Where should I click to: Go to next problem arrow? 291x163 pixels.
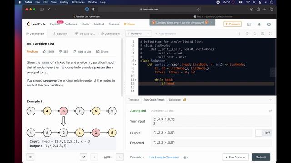tap(120, 157)
